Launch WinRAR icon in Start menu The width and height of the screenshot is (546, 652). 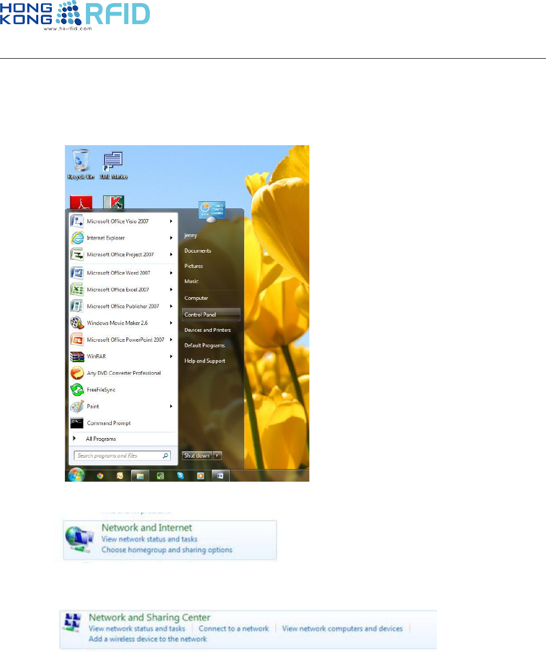[77, 356]
